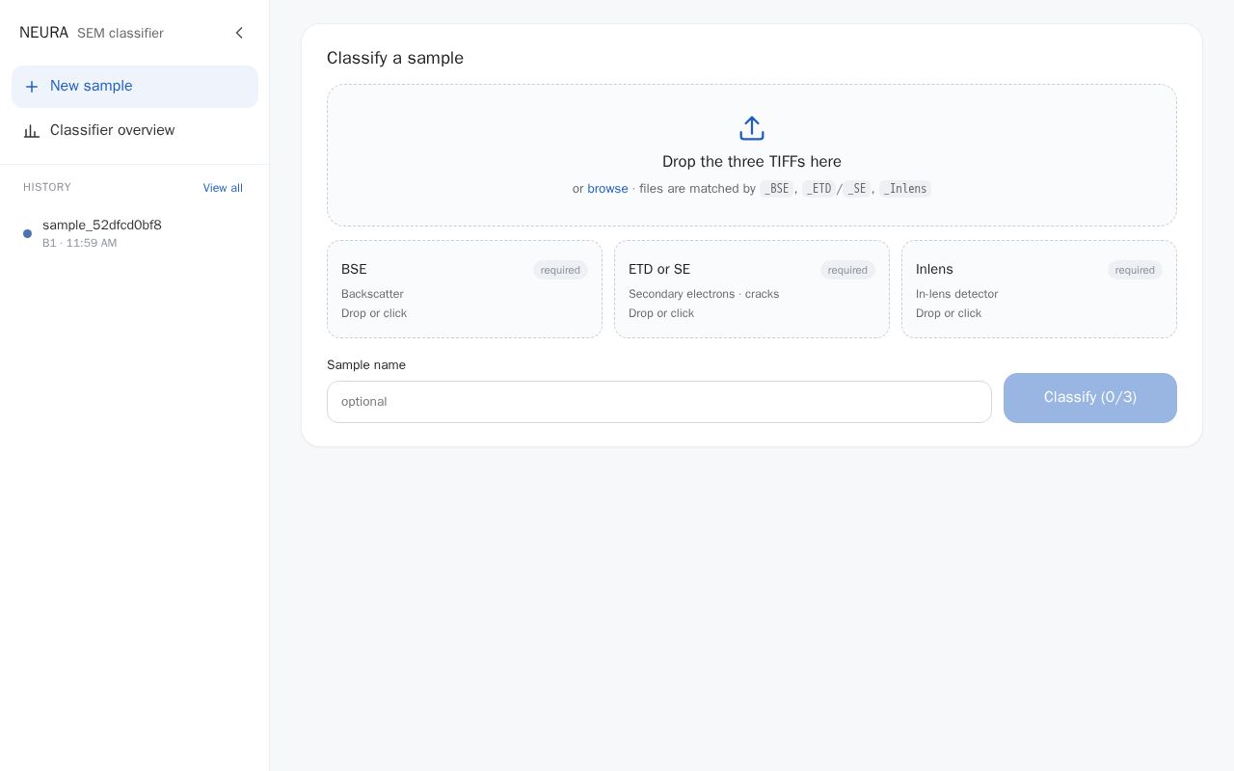Click the 'SEM classifier' subtitle
Viewport: 1234px width, 771px height.
121,34
